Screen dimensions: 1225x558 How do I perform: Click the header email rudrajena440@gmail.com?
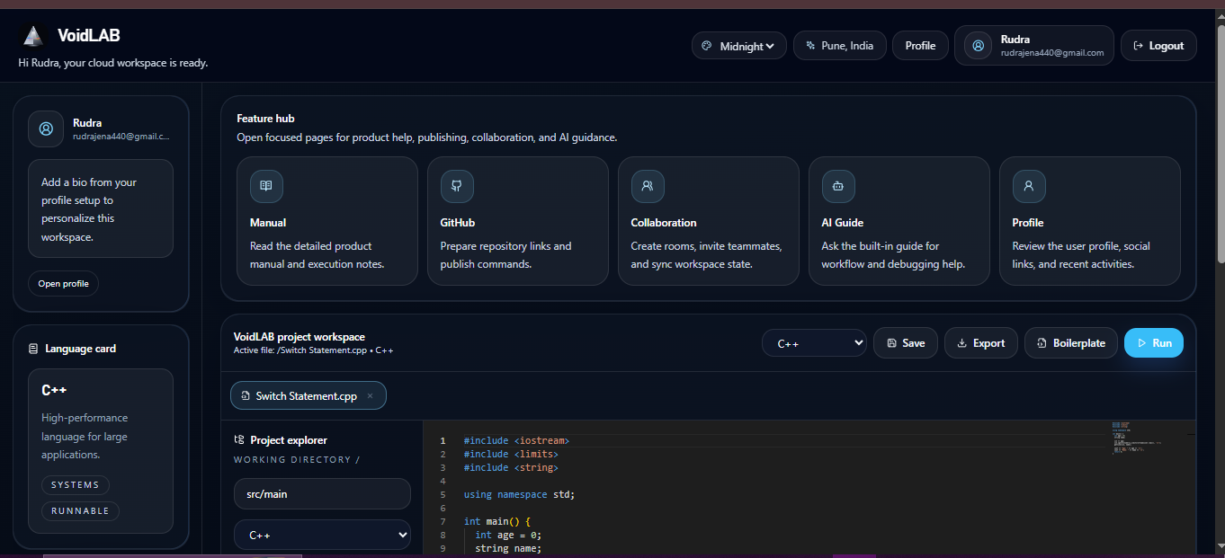pyautogui.click(x=1052, y=53)
